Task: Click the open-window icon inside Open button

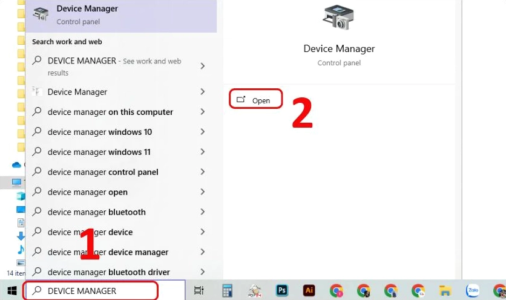Action: (241, 99)
